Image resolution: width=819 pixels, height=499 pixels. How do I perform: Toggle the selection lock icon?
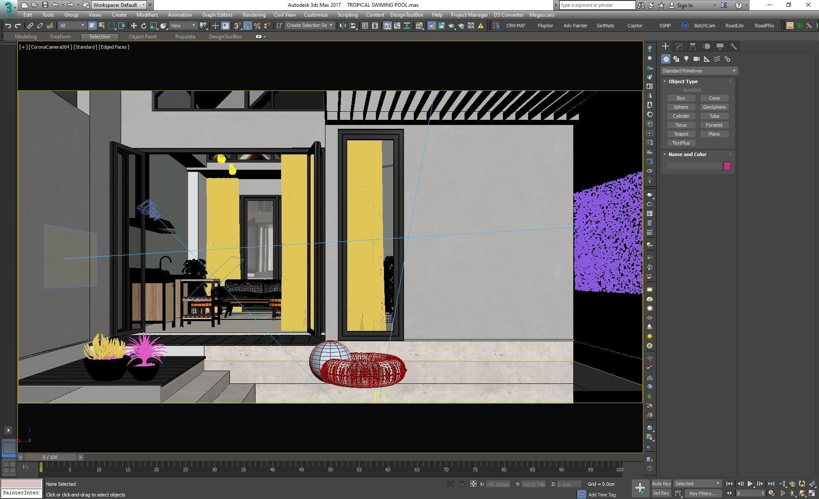(462, 484)
